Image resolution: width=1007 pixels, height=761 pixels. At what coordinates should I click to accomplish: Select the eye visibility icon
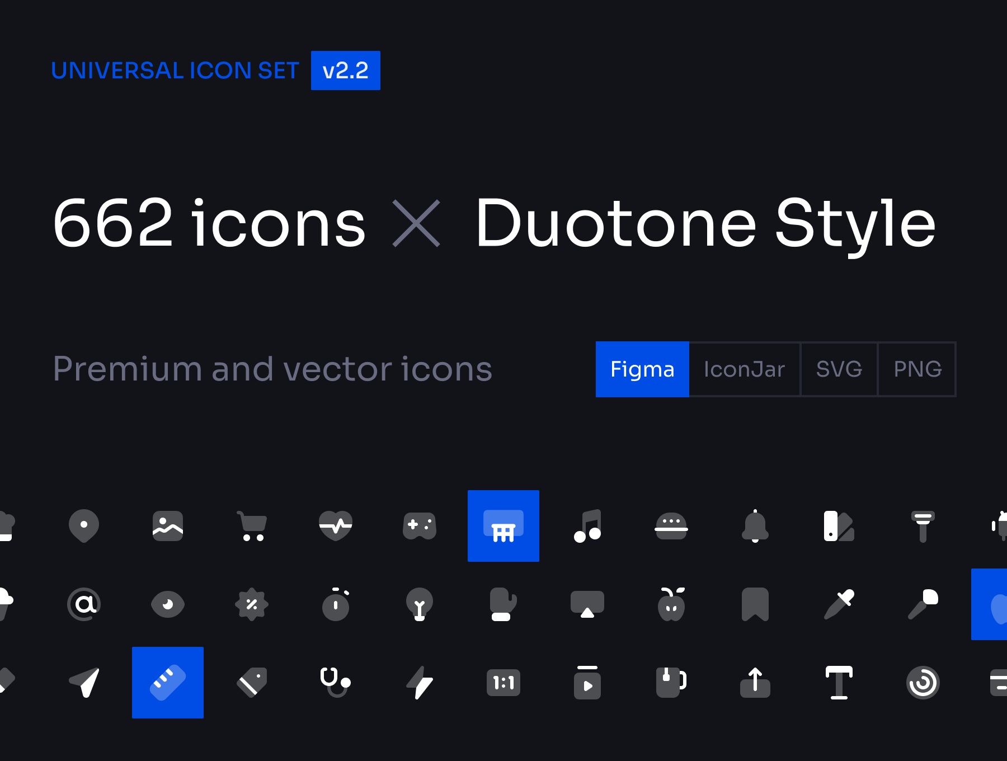click(168, 604)
